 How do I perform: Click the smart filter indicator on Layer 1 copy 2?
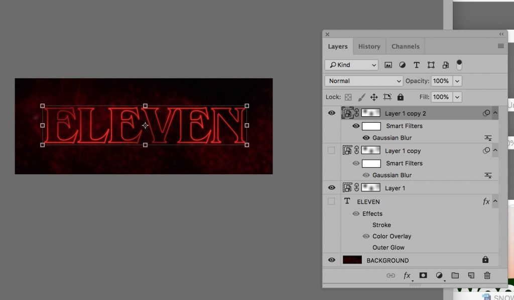pos(486,113)
